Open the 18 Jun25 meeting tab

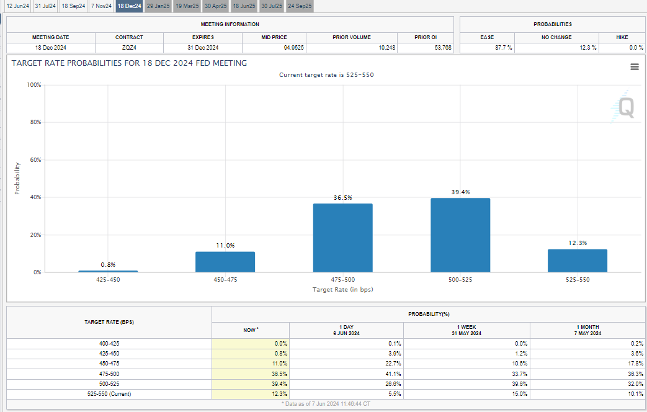pyautogui.click(x=244, y=6)
